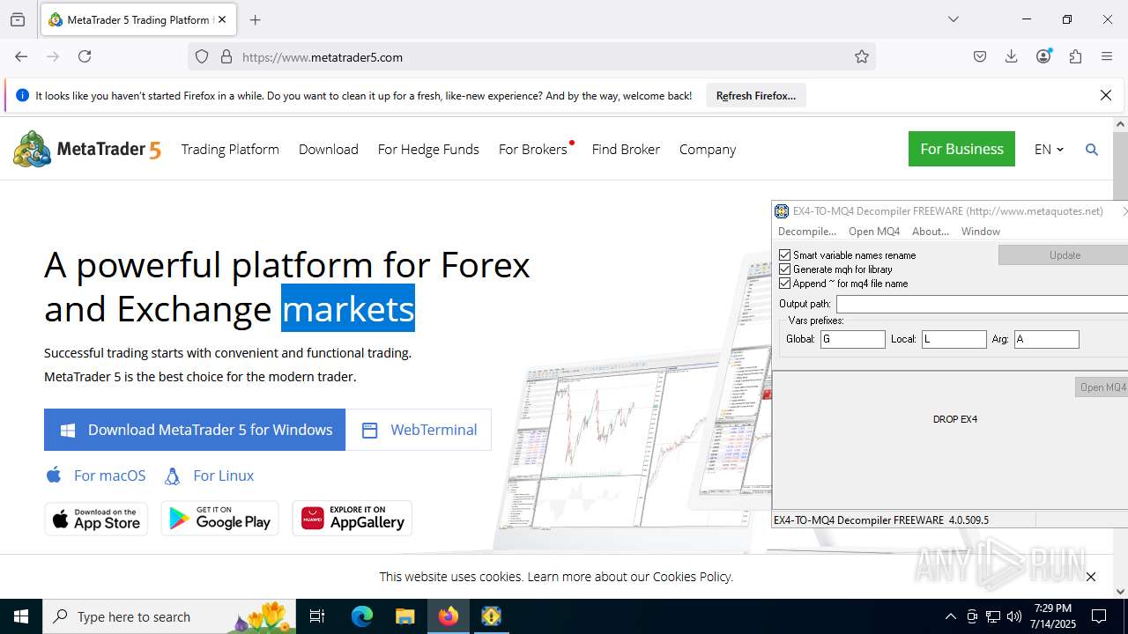This screenshot has width=1128, height=634.
Task: Close the MetaTrader 5 browser tab
Action: point(222,19)
